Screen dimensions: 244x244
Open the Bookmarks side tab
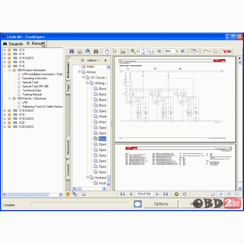pos(68,69)
